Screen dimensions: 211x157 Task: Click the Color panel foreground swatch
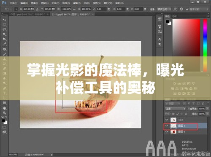coord(167,21)
